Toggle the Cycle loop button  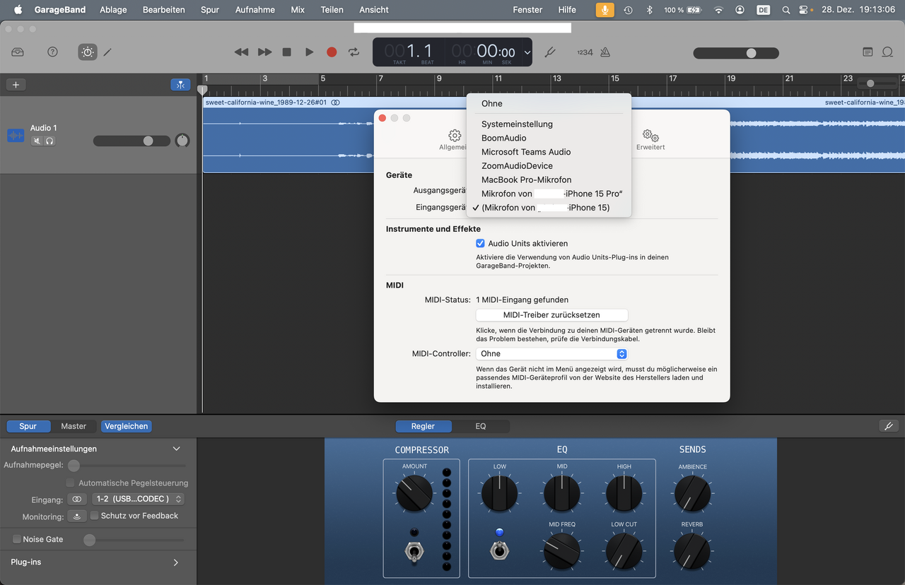click(x=354, y=52)
